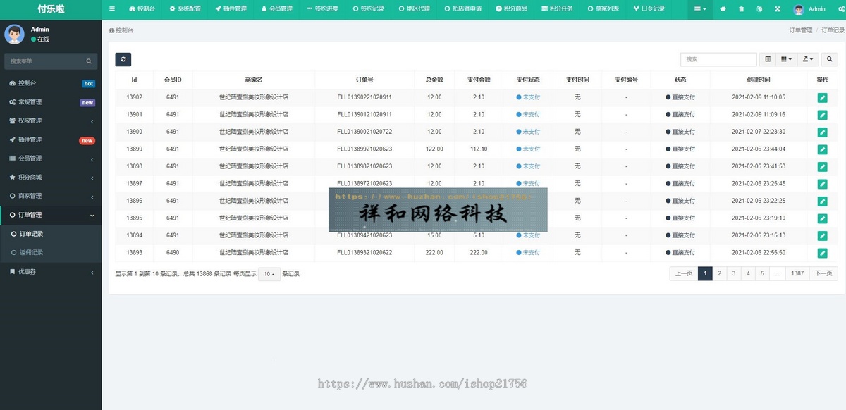Click the table refresh button
846x410 pixels.
[123, 60]
